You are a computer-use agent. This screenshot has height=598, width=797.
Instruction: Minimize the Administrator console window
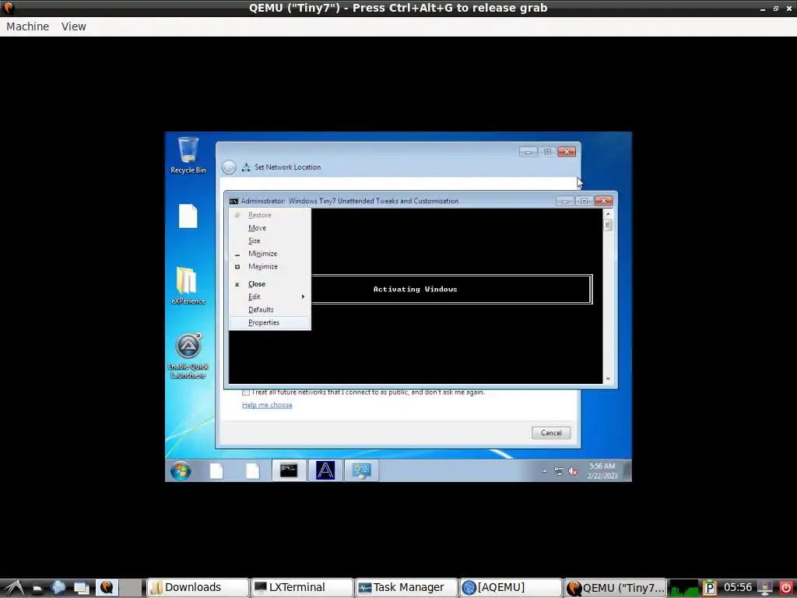tap(565, 201)
